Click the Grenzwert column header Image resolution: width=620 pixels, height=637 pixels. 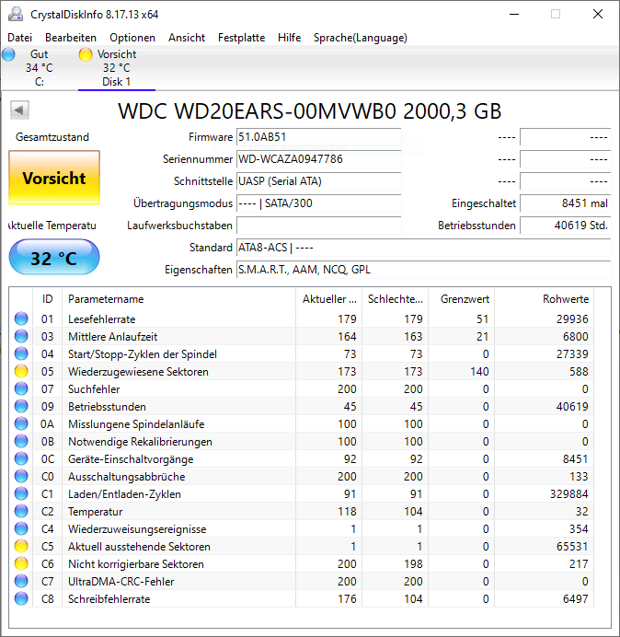[461, 299]
